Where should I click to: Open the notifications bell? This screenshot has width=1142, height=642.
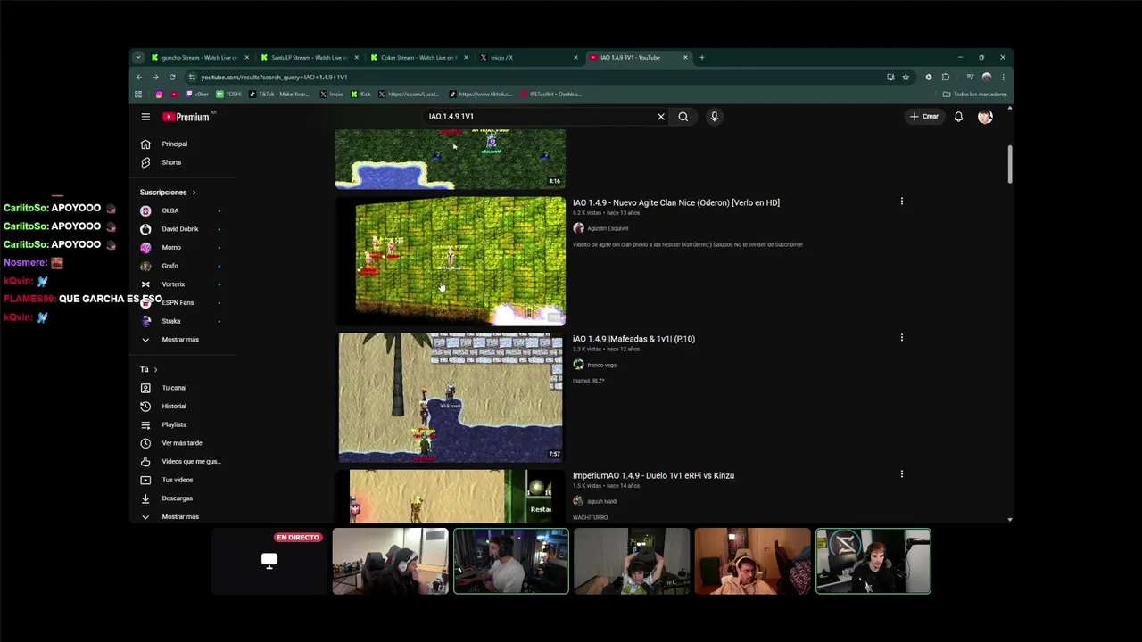pyautogui.click(x=958, y=117)
